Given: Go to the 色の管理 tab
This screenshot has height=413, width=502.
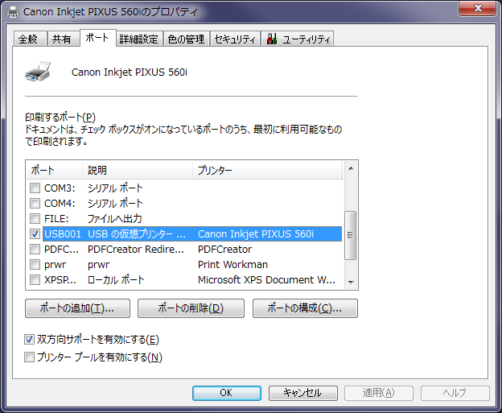Looking at the screenshot, I should point(186,39).
